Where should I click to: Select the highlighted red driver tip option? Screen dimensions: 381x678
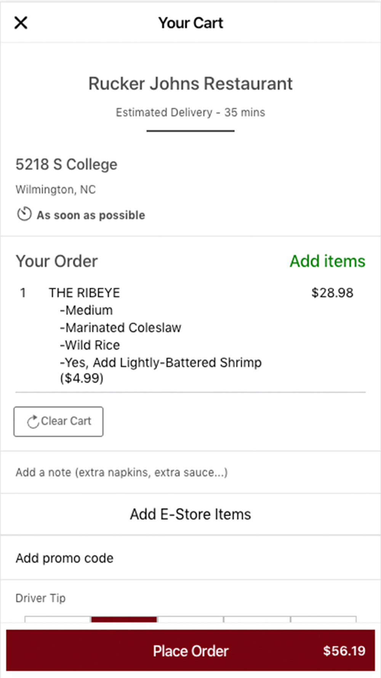tap(124, 619)
